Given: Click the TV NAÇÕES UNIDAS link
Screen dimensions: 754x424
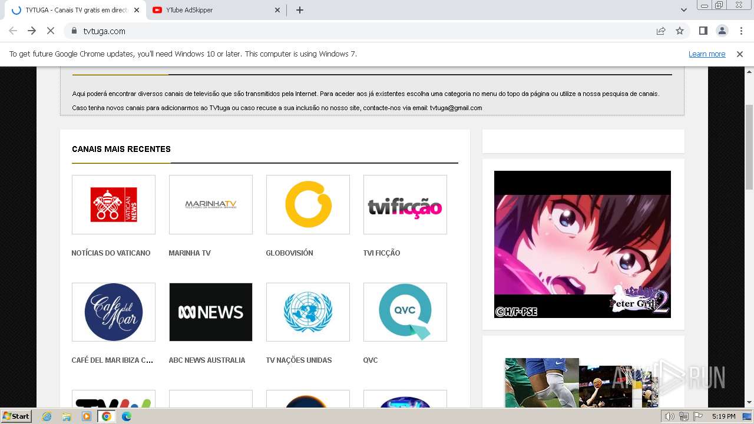Looking at the screenshot, I should [299, 360].
